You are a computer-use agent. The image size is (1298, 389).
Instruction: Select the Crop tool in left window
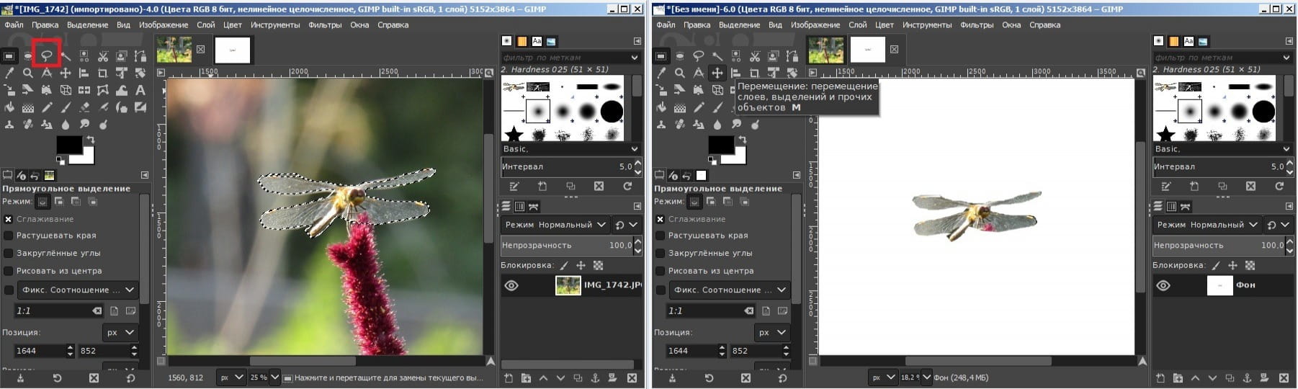pyautogui.click(x=103, y=73)
